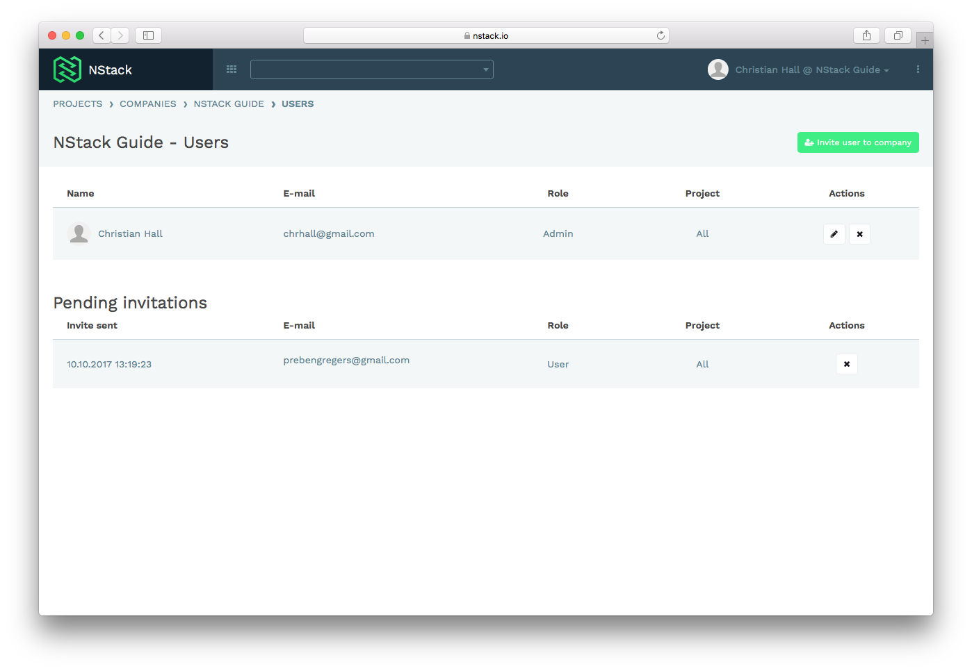Toggle the Safari sidebar button

coord(148,35)
